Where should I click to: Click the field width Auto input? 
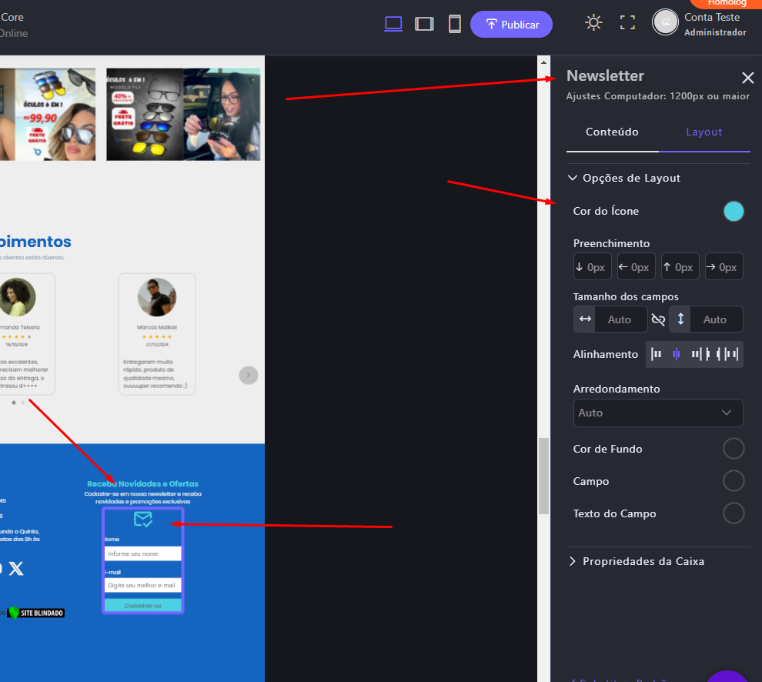pyautogui.click(x=620, y=319)
